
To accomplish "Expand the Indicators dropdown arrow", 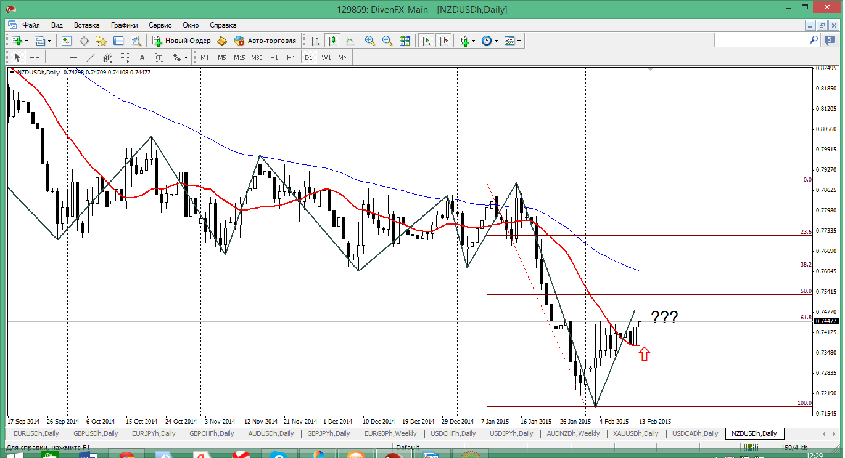I will tap(473, 41).
